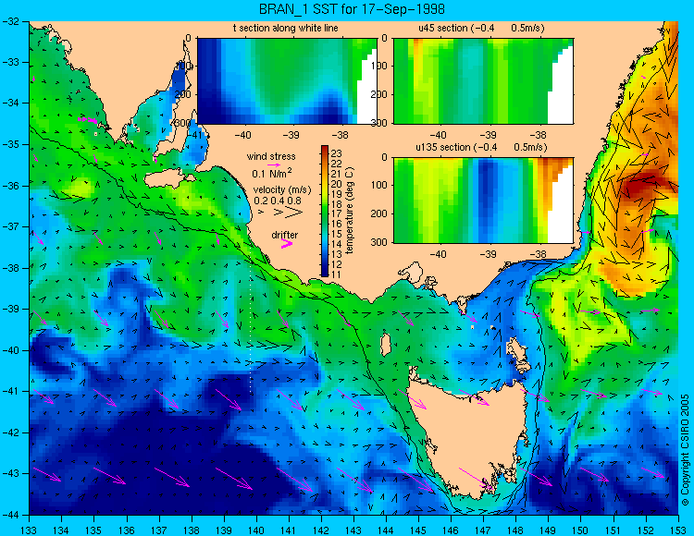Image resolution: width=694 pixels, height=536 pixels.
Task: Click the 'wind stress' legend label
Action: click(x=271, y=156)
